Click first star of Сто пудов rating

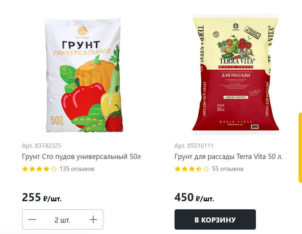coord(25,169)
